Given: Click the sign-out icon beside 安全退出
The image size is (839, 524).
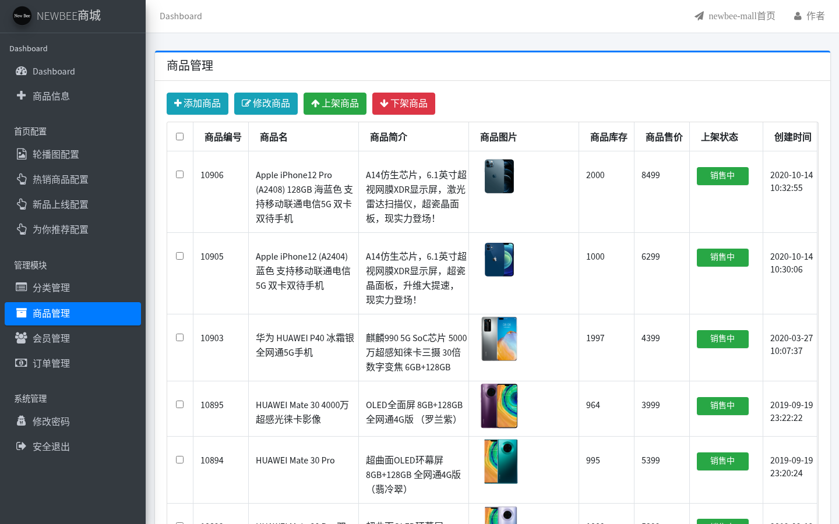Looking at the screenshot, I should coord(22,446).
